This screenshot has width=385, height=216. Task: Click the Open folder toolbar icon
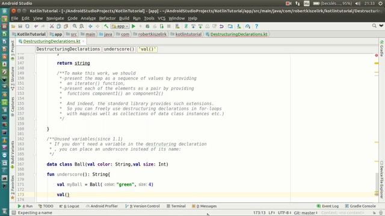point(13,26)
